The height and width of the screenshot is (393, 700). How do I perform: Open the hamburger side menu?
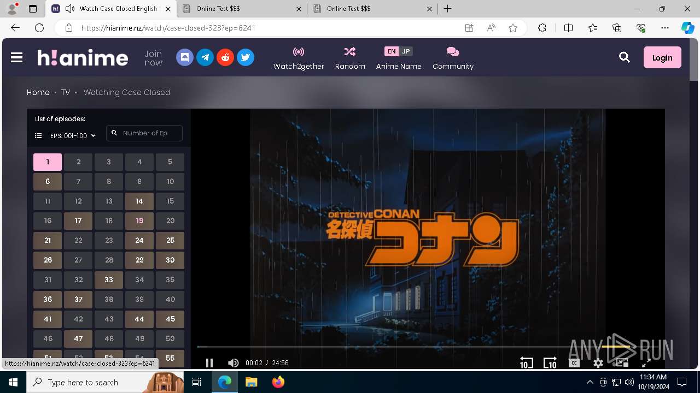(16, 57)
